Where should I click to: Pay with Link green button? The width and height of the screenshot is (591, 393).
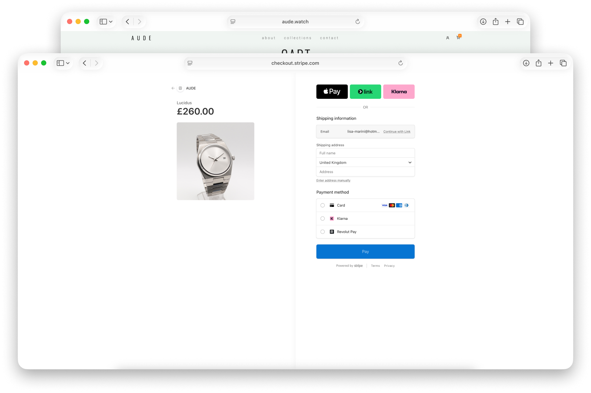click(365, 92)
